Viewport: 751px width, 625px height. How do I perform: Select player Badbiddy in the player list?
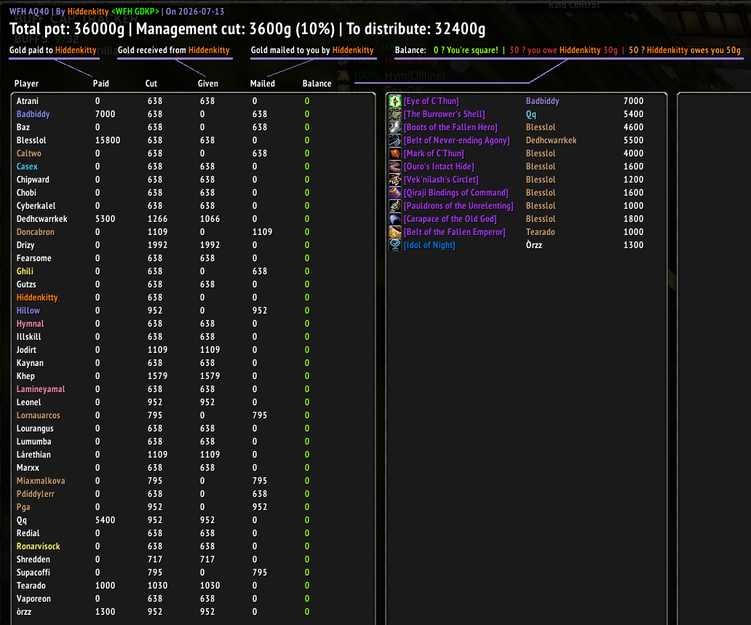(33, 114)
